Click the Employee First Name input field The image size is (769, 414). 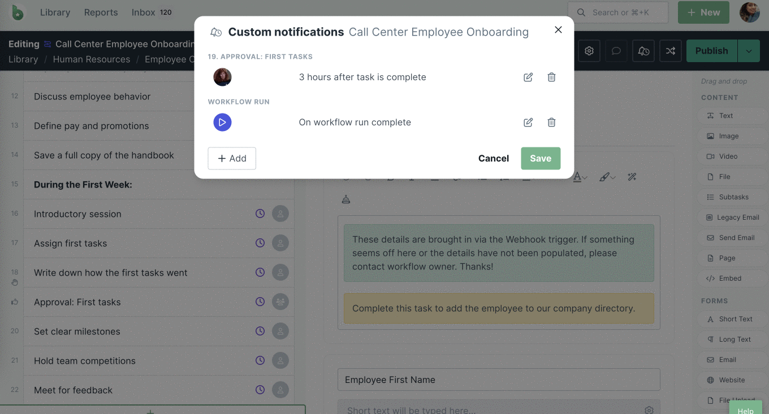[499, 380]
